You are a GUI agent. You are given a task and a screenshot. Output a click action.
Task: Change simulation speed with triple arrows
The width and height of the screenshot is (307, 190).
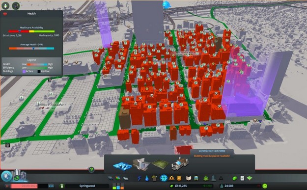(x=51, y=186)
